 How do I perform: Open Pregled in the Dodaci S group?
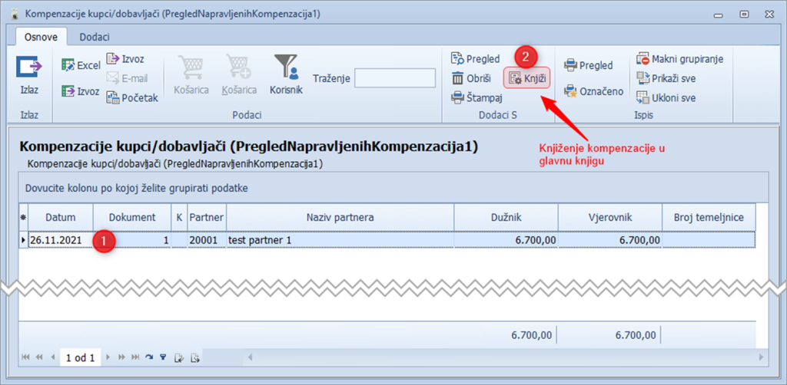point(475,58)
